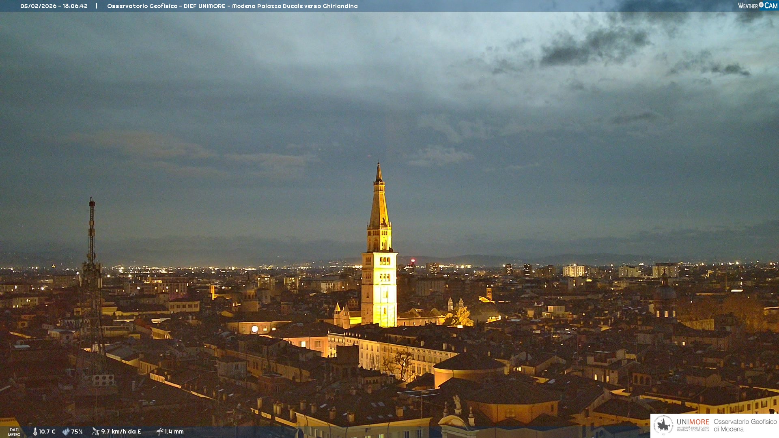
Task: Click the 1.4 mm rainfall reading
Action: (x=174, y=432)
